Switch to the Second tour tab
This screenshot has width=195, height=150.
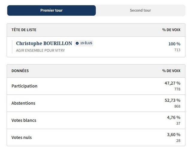pos(140,10)
